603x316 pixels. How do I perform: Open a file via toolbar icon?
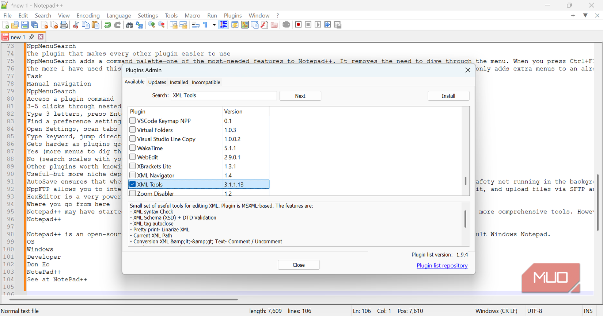(x=15, y=25)
